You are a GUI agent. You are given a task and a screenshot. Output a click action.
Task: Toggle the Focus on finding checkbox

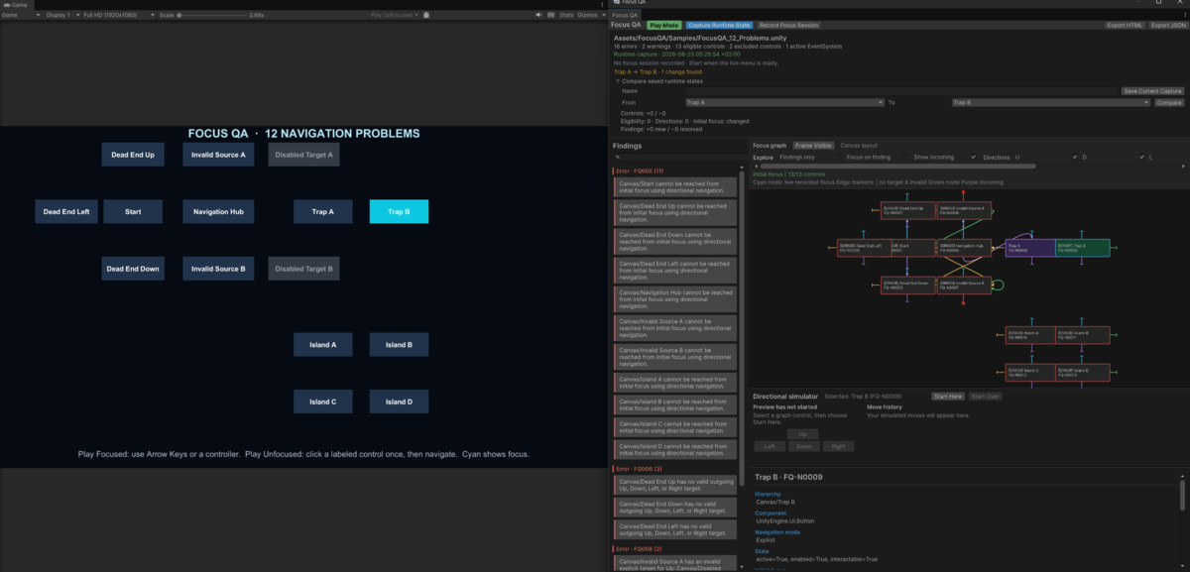(907, 157)
